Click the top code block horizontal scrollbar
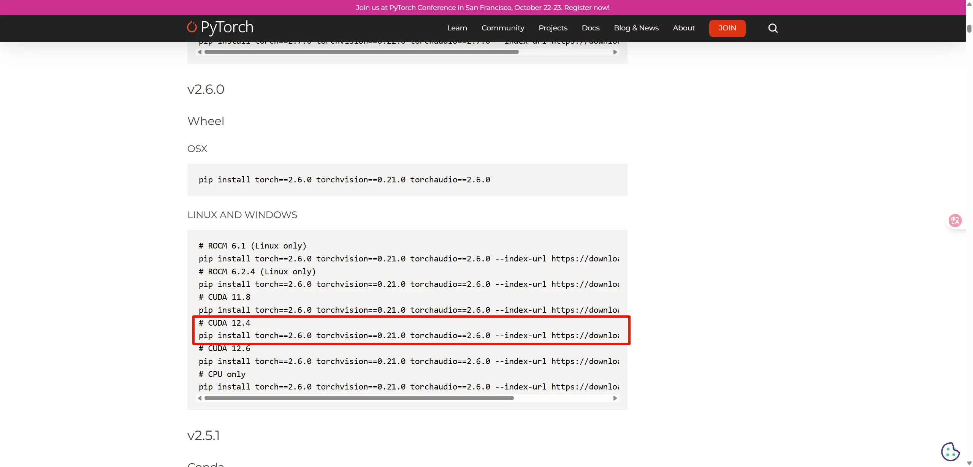 coord(361,52)
